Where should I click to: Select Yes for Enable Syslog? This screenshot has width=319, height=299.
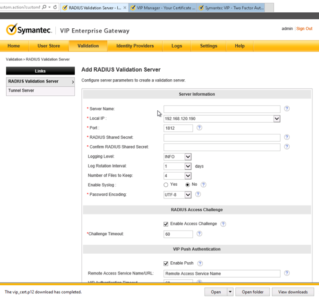[x=166, y=185]
